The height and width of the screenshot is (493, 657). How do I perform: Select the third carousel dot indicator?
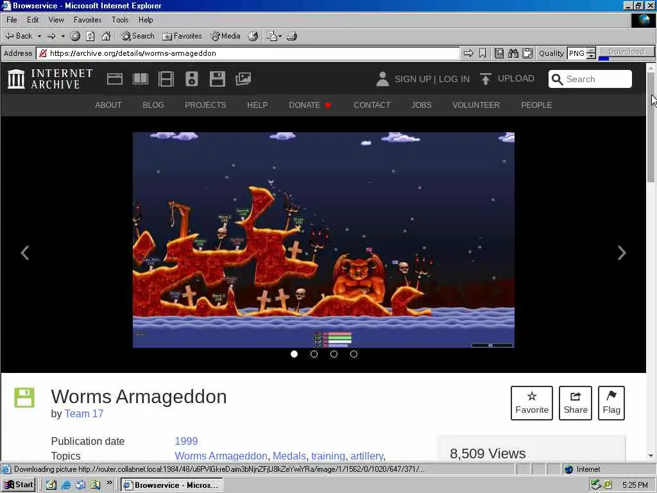[334, 354]
